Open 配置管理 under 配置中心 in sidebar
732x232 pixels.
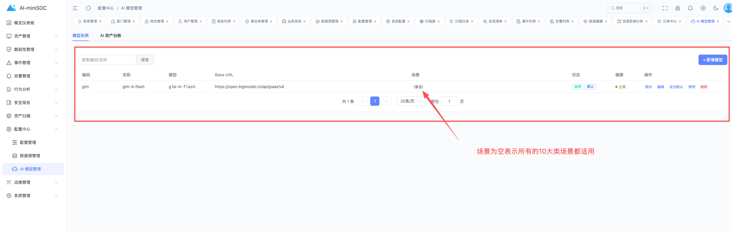click(x=33, y=142)
